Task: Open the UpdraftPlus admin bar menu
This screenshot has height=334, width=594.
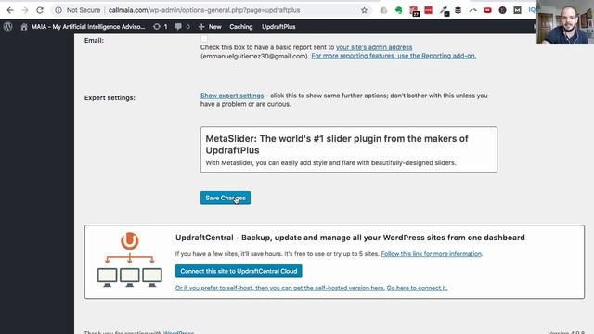Action: [278, 27]
